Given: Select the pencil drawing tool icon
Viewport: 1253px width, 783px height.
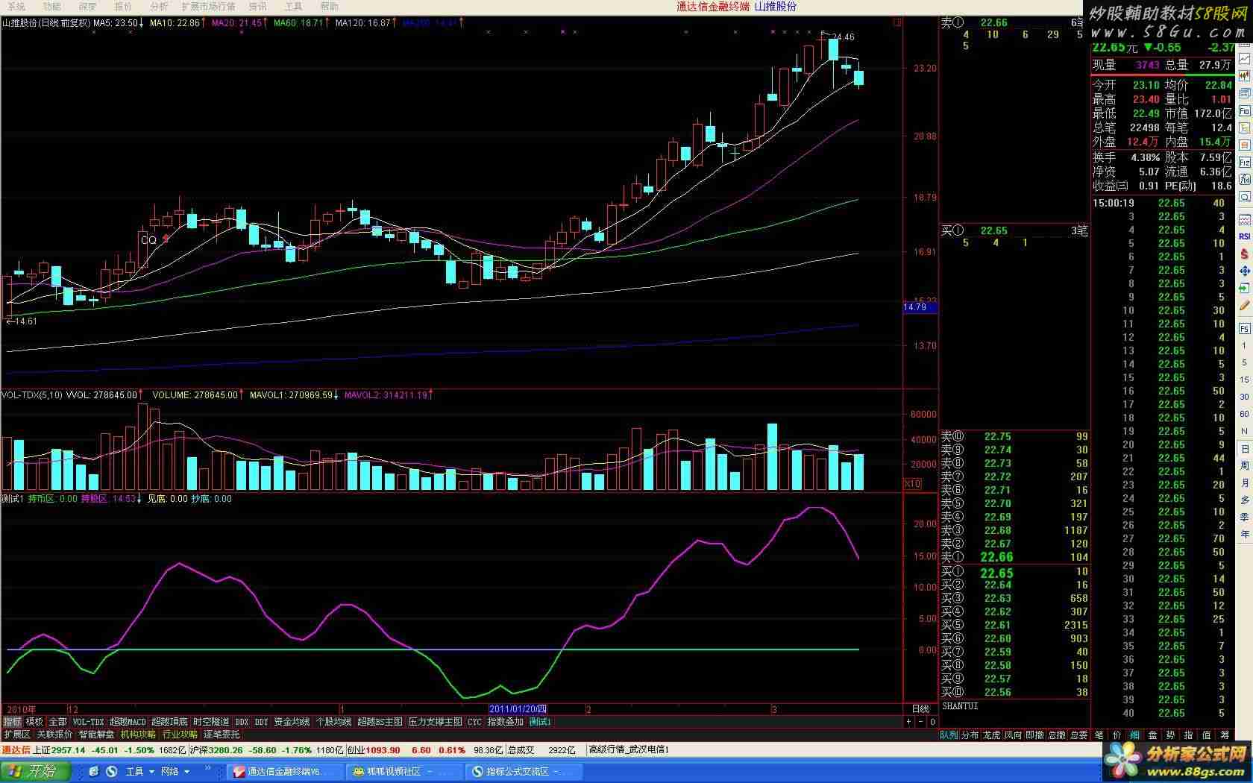Looking at the screenshot, I should pyautogui.click(x=1244, y=306).
